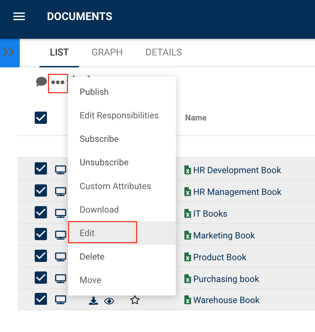Screen dimensions: 315x332
Task: Click monitor icon in HR Development Book row
Action: point(61,170)
